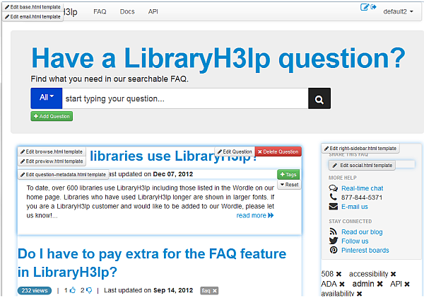This screenshot has width=424, height=298.
Task: Click thumbs-up icon on FAQ feature question
Action: point(73,290)
